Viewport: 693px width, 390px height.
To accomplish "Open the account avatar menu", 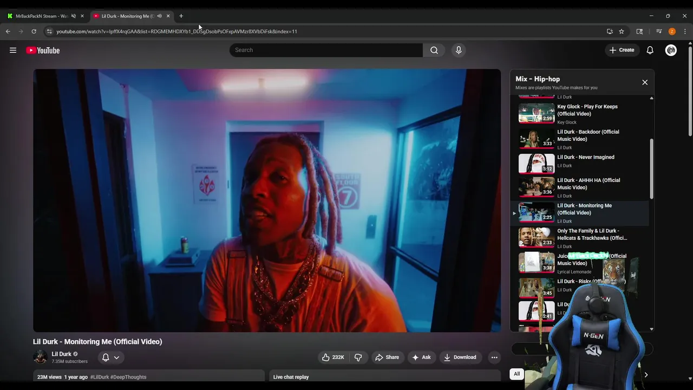I will (x=671, y=50).
